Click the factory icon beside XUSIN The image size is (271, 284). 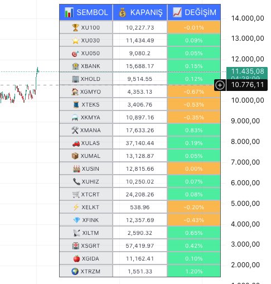76,169
